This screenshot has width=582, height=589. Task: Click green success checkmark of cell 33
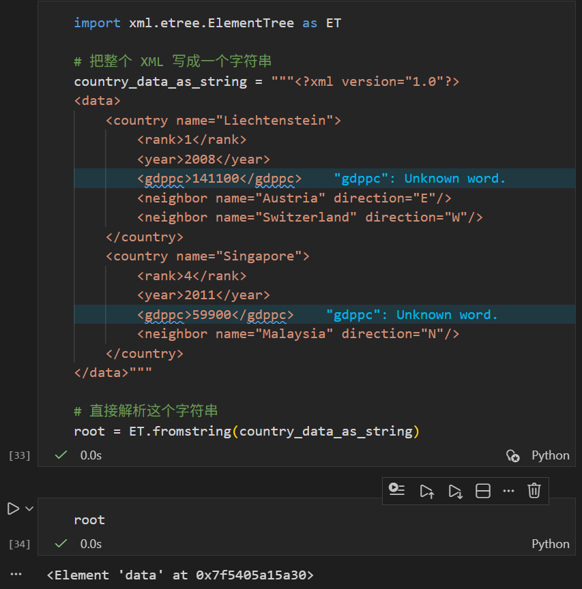point(61,455)
